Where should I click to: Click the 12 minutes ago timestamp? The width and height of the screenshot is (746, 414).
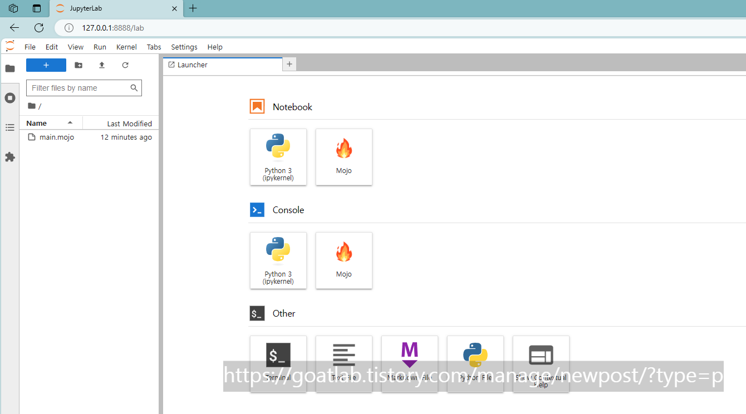[126, 137]
